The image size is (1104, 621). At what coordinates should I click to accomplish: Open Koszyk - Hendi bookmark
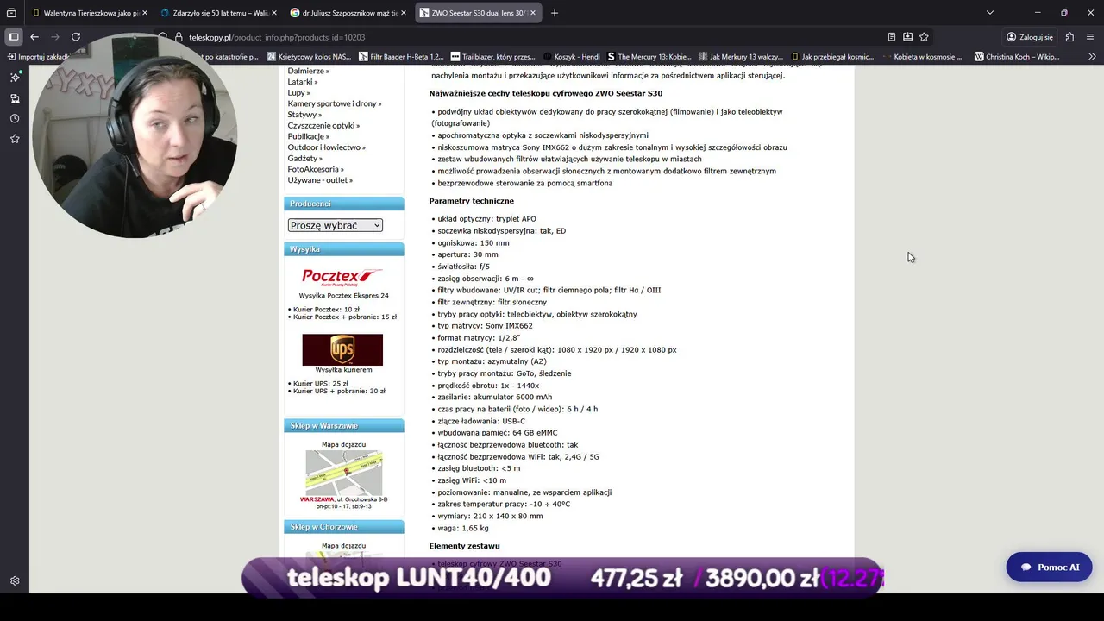click(x=572, y=57)
